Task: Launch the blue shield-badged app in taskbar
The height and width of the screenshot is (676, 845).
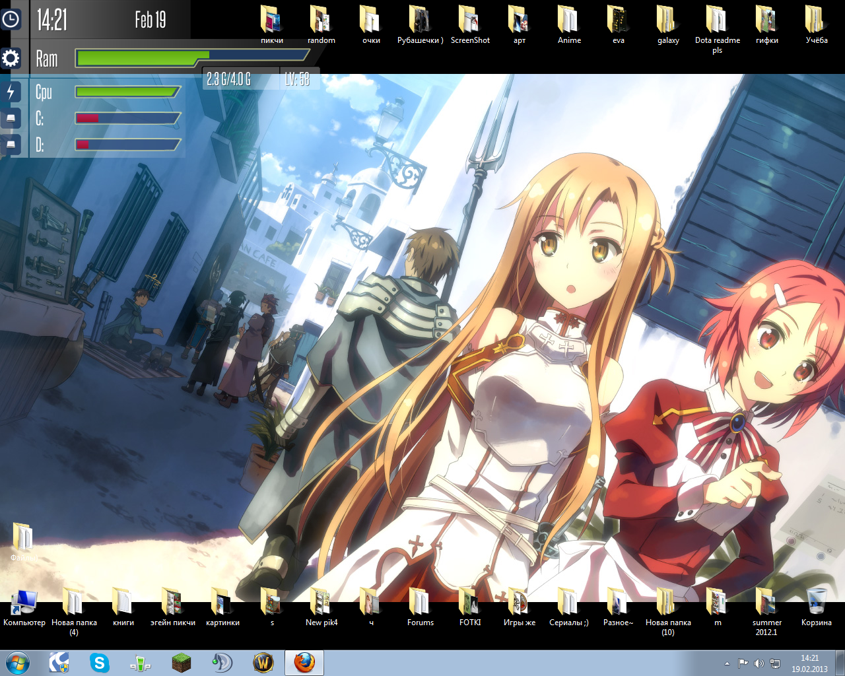Action: [59, 662]
